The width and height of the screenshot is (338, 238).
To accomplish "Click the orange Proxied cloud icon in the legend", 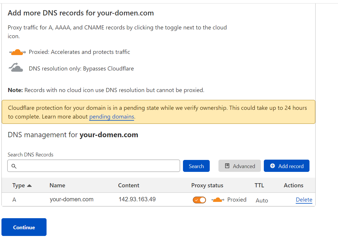I will click(18, 52).
